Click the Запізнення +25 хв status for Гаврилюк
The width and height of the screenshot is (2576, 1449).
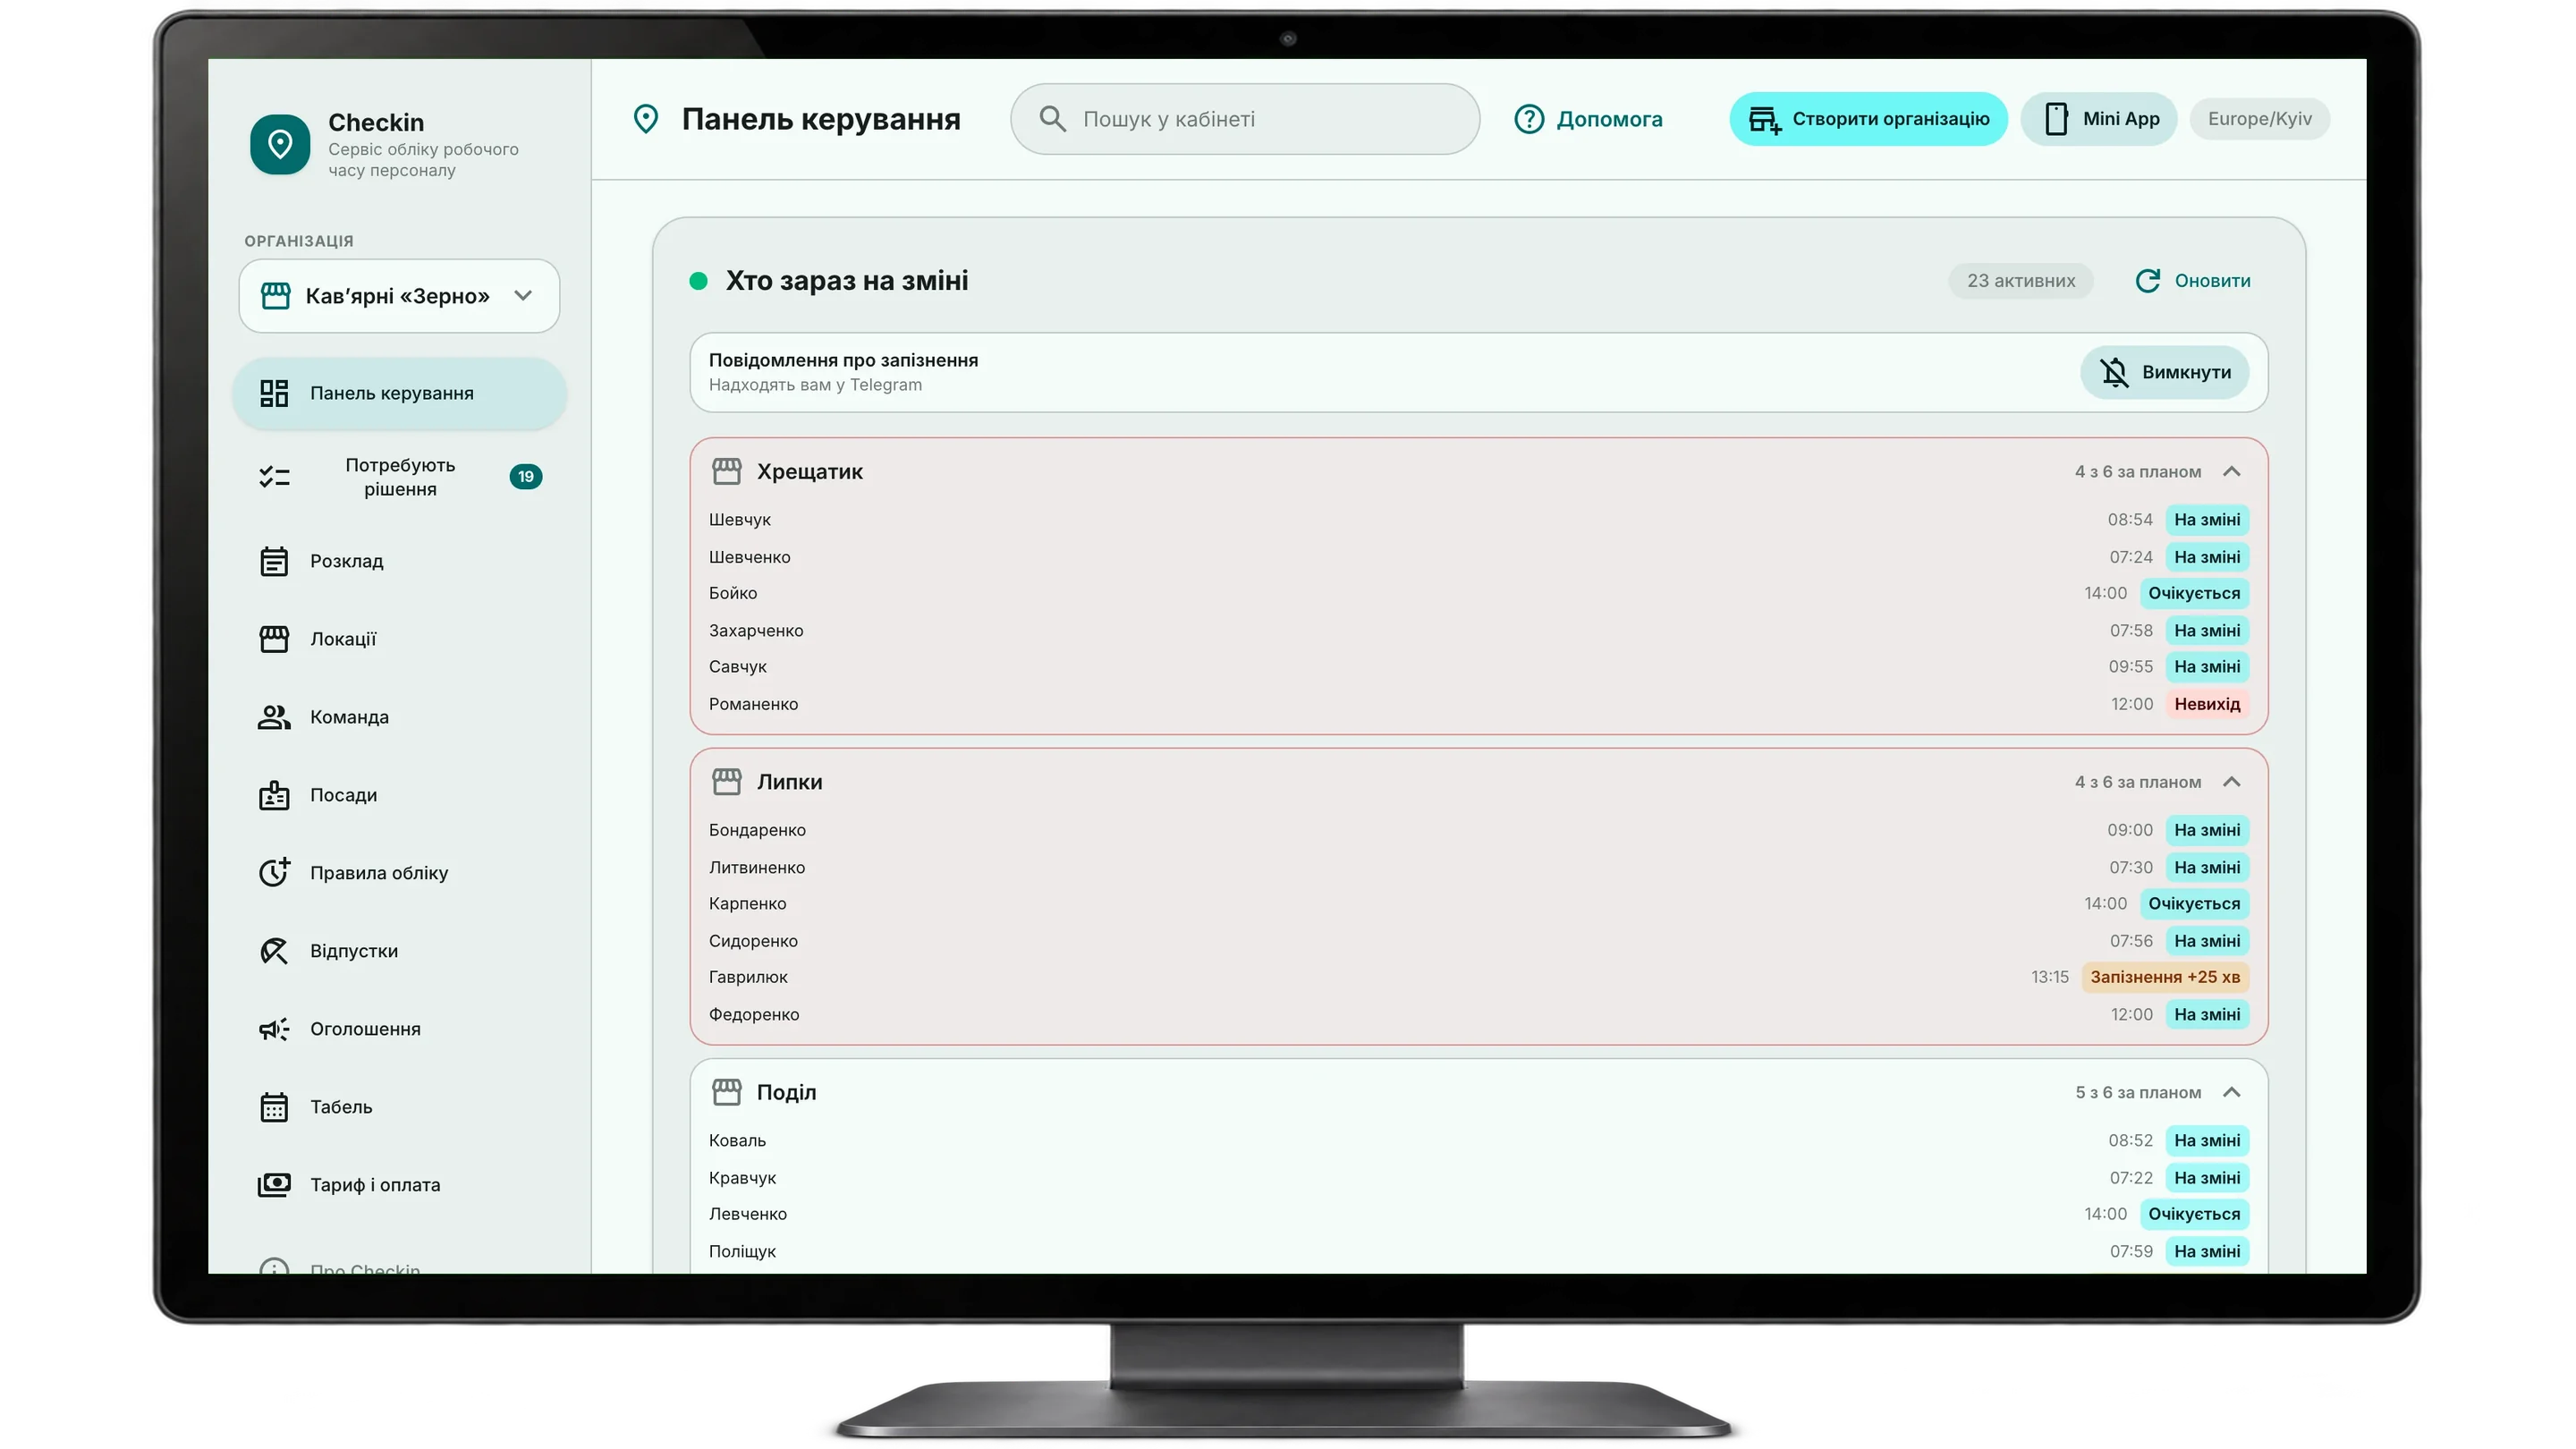click(2165, 977)
